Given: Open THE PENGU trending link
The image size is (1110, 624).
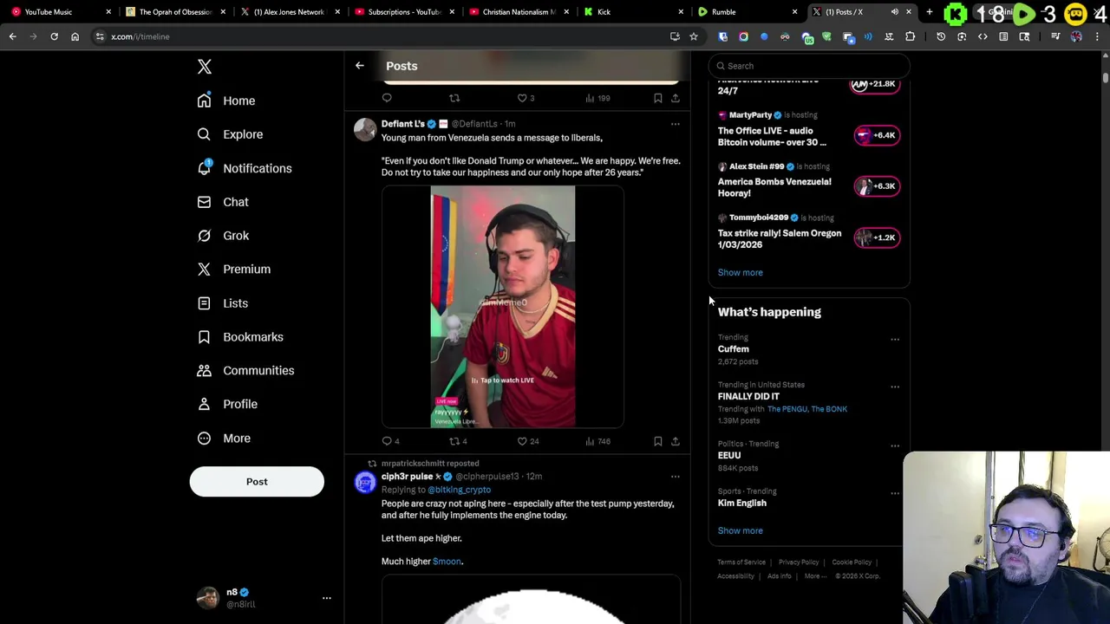Looking at the screenshot, I should coord(788,409).
